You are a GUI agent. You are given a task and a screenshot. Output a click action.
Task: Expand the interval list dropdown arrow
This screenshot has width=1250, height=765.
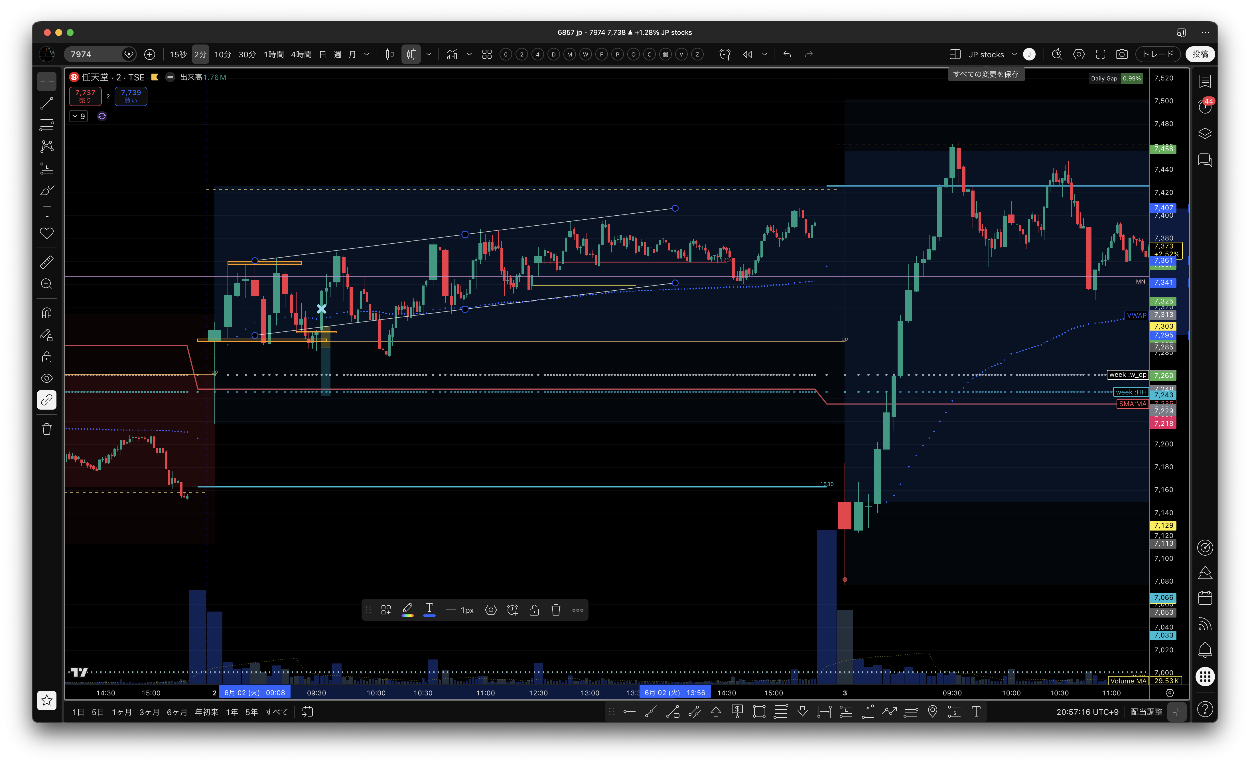click(367, 54)
